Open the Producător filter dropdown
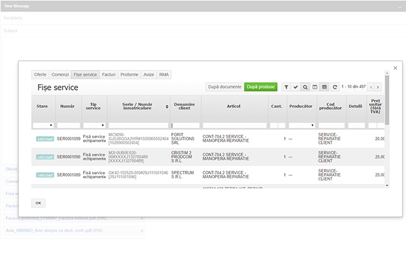The height and width of the screenshot is (253, 406). pyautogui.click(x=302, y=125)
